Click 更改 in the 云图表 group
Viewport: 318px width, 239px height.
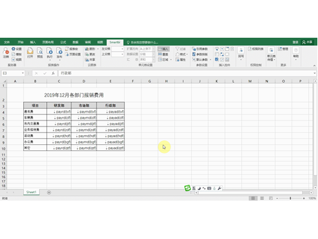pos(90,54)
